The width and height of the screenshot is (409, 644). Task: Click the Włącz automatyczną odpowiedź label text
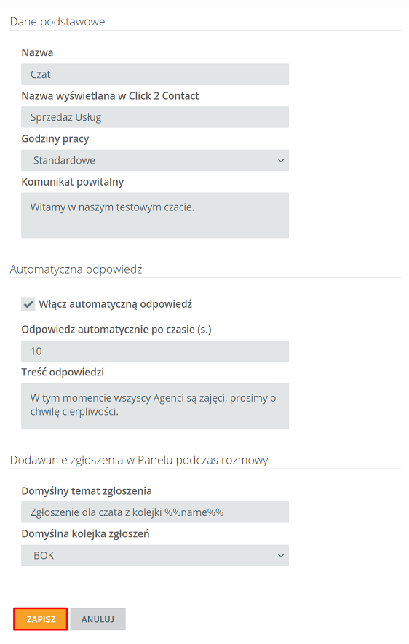116,304
